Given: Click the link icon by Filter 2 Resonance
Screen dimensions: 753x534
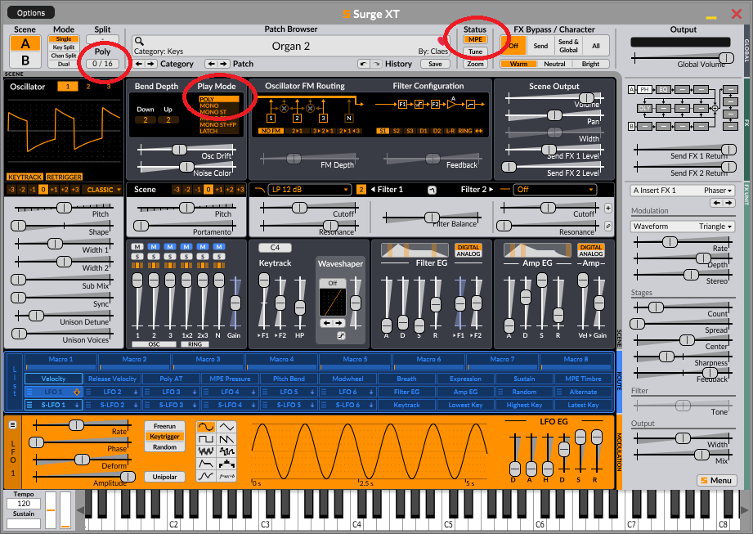Looking at the screenshot, I should (x=608, y=226).
